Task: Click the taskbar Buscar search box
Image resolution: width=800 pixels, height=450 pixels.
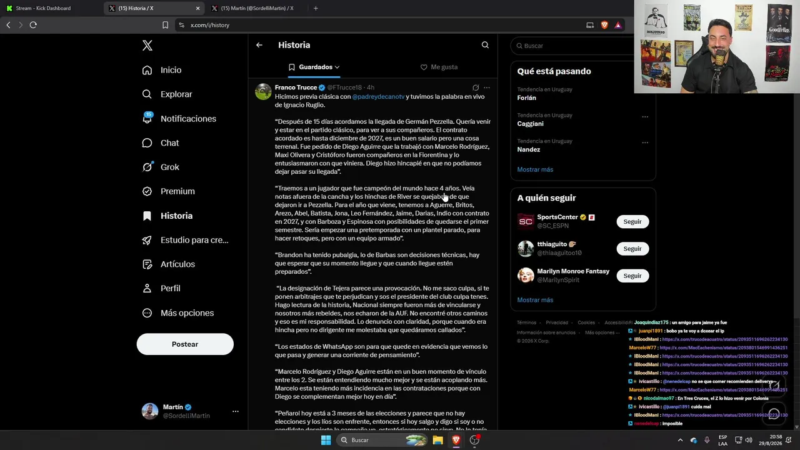Action: [382, 440]
